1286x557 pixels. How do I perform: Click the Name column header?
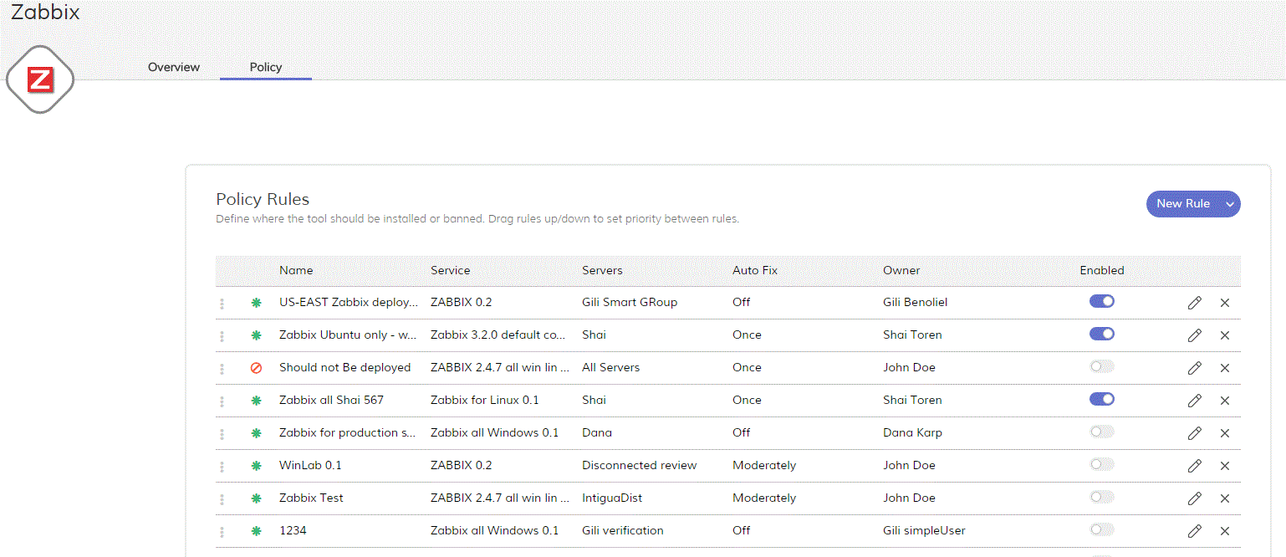pyautogui.click(x=296, y=270)
